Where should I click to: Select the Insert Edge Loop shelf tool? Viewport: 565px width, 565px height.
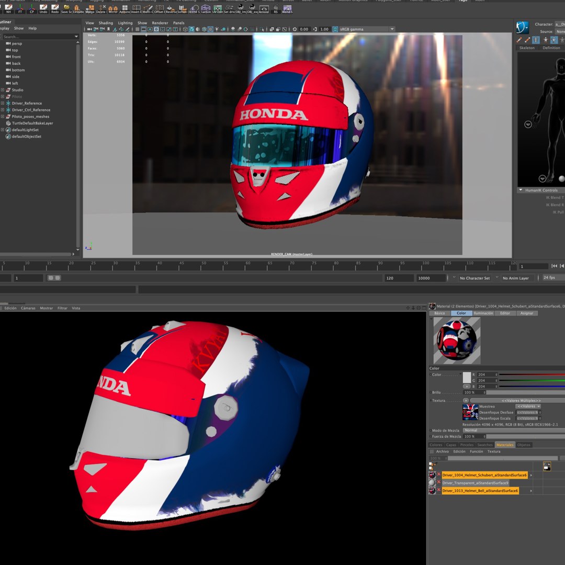(x=136, y=9)
